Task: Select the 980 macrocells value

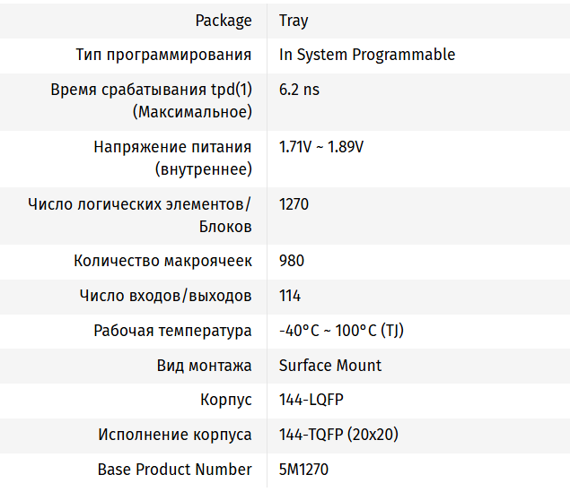Action: pos(292,262)
